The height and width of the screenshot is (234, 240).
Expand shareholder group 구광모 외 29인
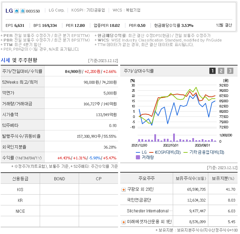pos(124,190)
